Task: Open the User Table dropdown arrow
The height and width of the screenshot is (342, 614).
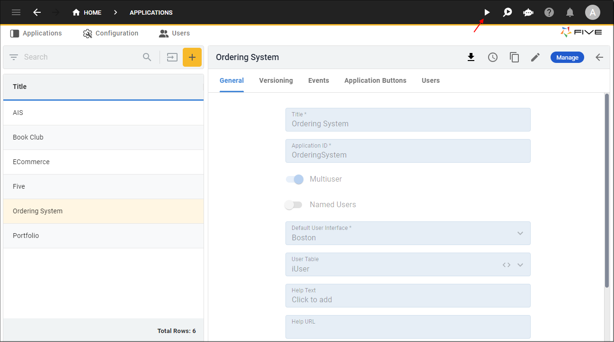Action: [x=520, y=265]
